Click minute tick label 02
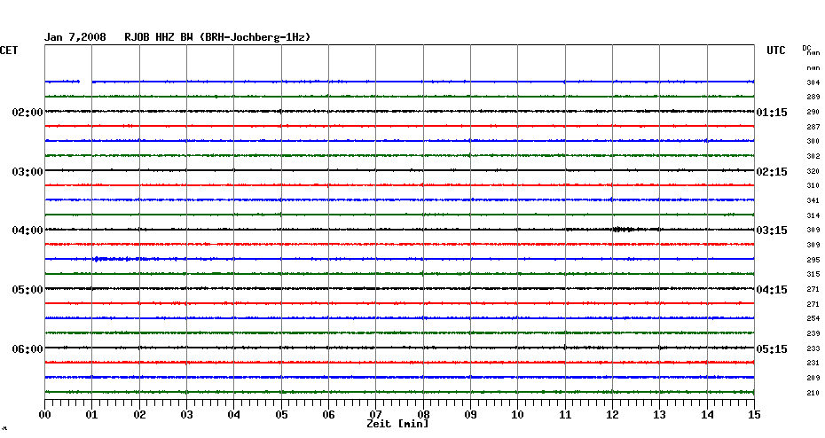This screenshot has width=825, height=438. (x=139, y=415)
